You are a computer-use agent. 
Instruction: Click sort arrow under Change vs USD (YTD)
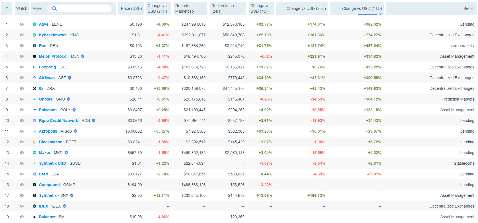(x=380, y=14)
